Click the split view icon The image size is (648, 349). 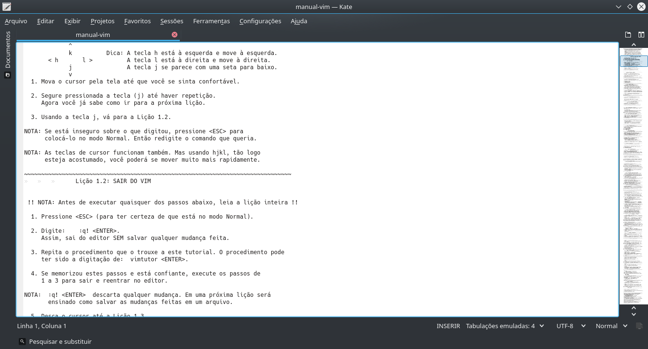pos(641,35)
